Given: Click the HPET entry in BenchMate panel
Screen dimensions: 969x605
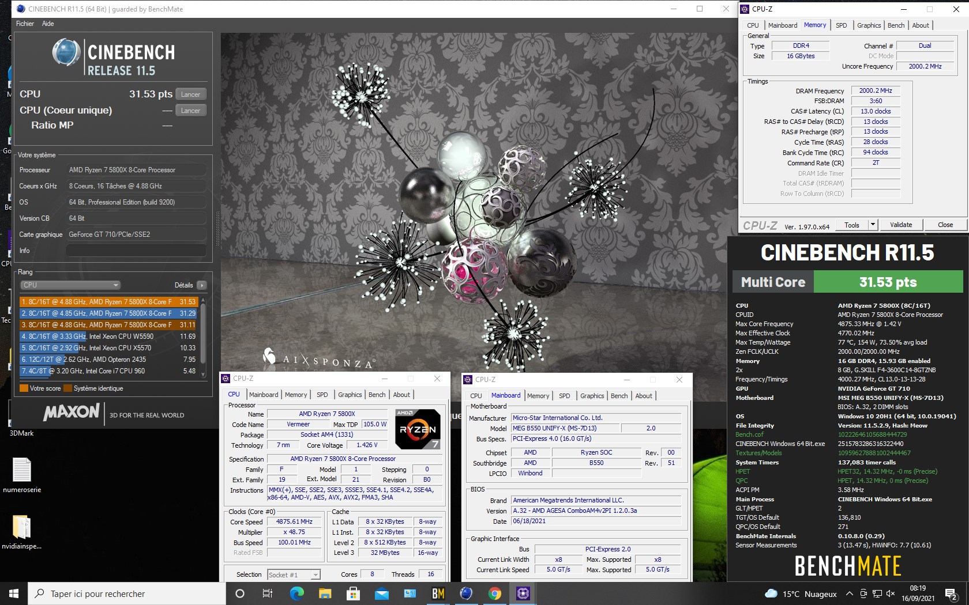Looking at the screenshot, I should coord(742,471).
